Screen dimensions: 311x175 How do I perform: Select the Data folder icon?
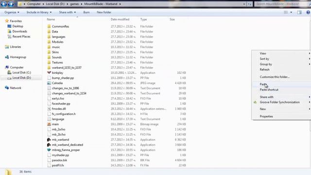[x=49, y=32]
